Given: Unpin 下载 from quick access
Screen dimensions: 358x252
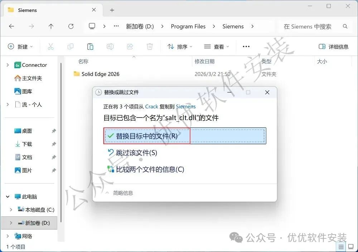Looking at the screenshot, I should 54,144.
